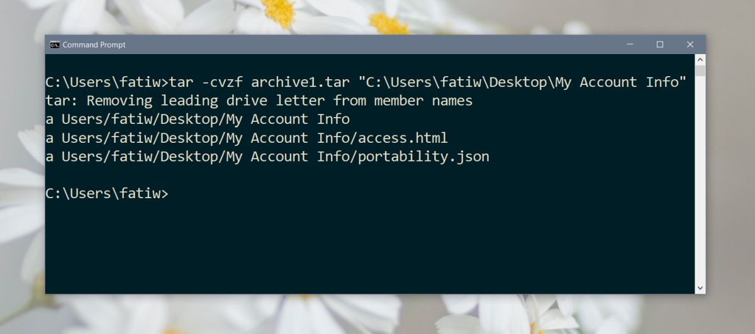Click the empty scrollbar track below thumb
Image resolution: width=755 pixels, height=334 pixels.
(700, 179)
